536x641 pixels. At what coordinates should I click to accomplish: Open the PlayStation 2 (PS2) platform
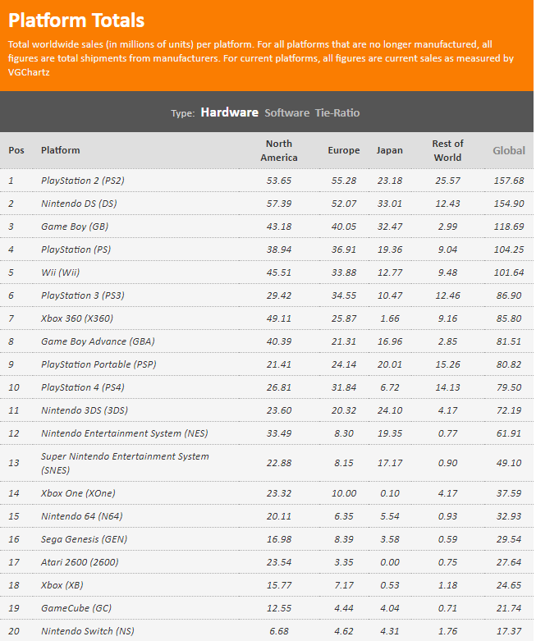click(83, 181)
